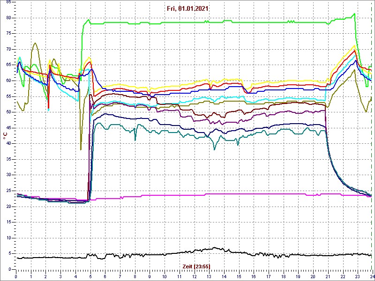This screenshot has width=375, height=281.
Task: Click hour 14 on the time axis
Action: (224, 276)
